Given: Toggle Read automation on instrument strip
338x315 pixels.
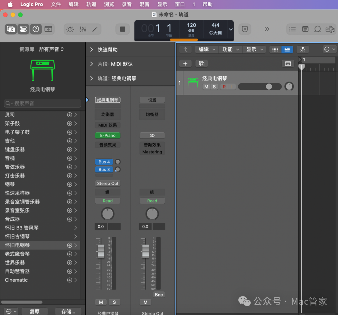Looking at the screenshot, I should [x=108, y=201].
